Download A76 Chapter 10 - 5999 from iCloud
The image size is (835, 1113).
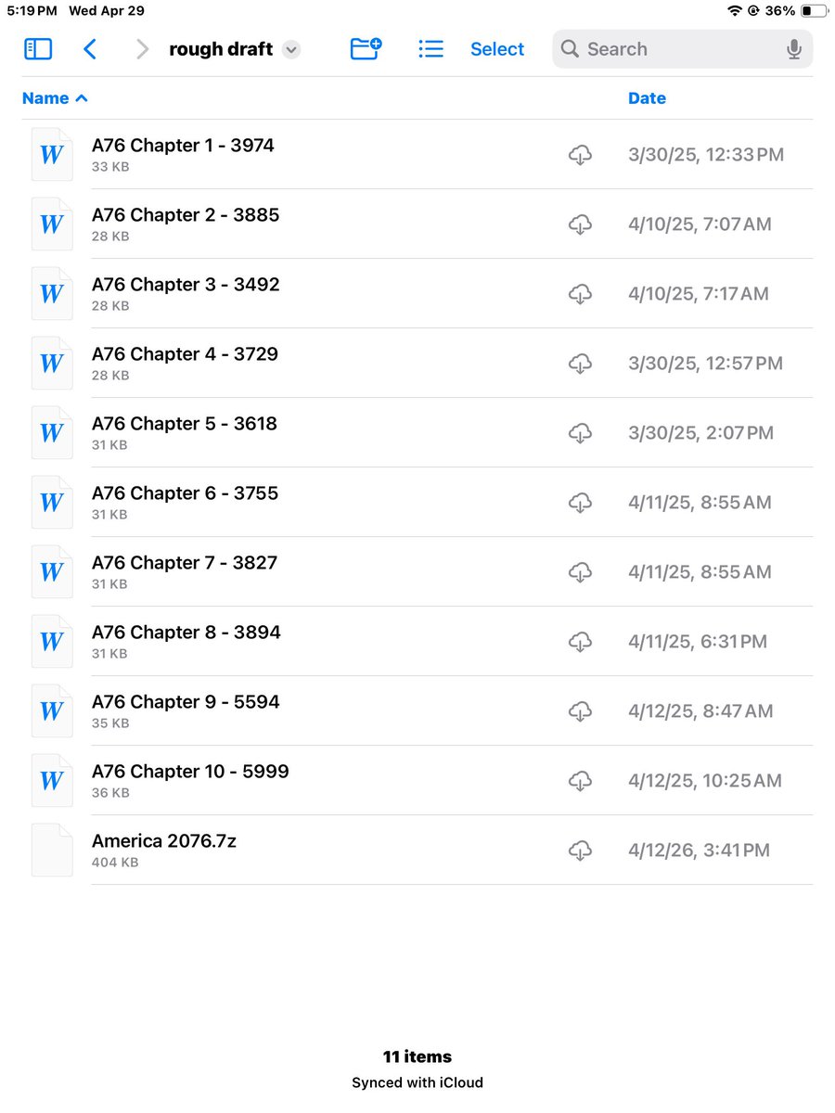pyautogui.click(x=580, y=781)
